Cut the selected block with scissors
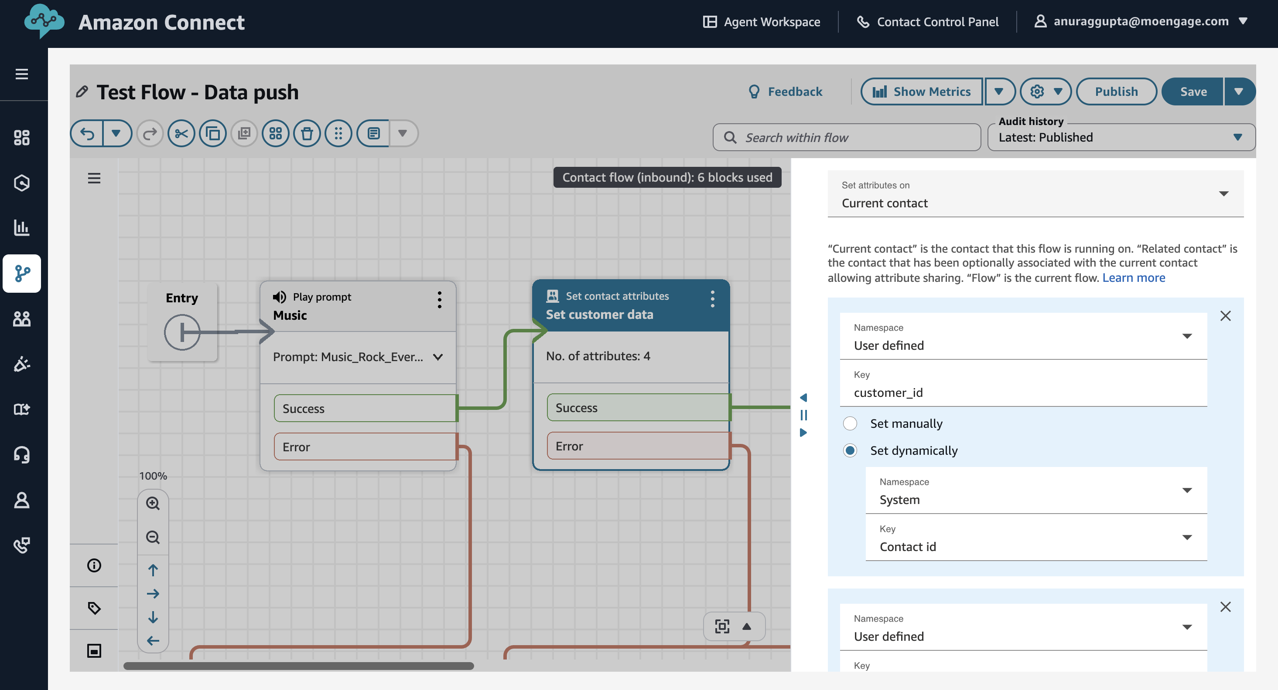Viewport: 1278px width, 690px height. pos(181,133)
